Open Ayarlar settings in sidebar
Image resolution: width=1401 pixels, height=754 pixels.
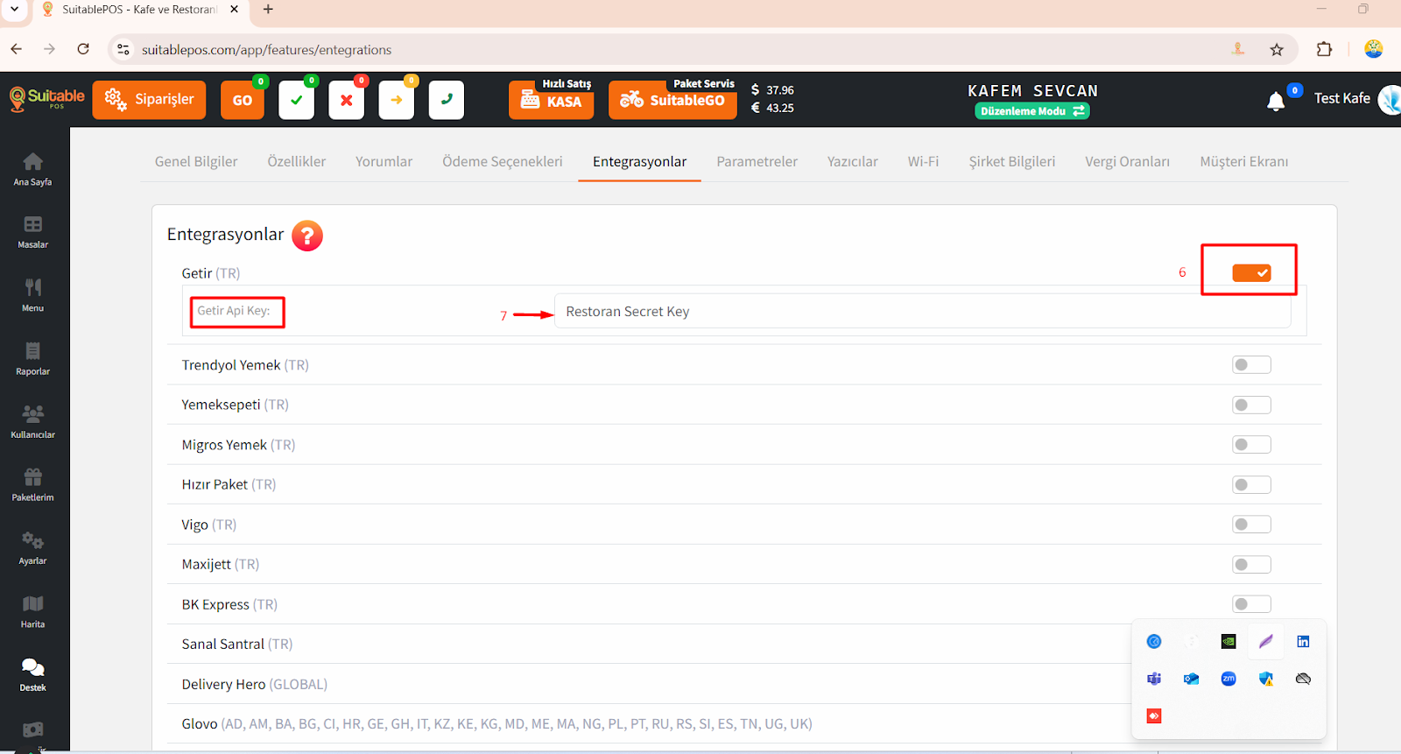click(32, 547)
